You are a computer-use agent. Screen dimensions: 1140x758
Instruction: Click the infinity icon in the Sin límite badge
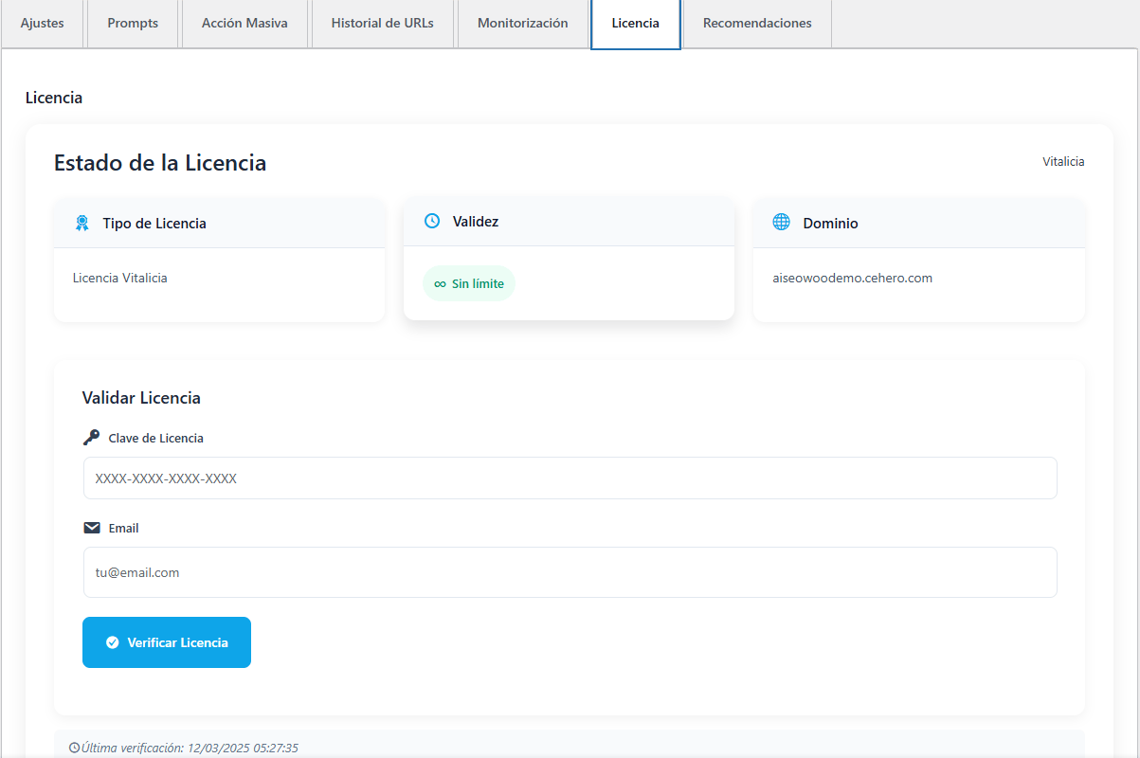tap(443, 283)
